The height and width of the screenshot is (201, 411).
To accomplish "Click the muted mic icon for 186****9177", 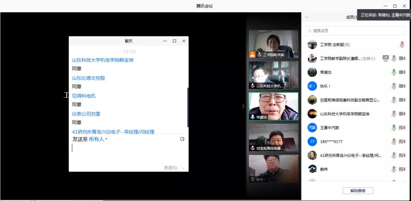I will coord(394,142).
